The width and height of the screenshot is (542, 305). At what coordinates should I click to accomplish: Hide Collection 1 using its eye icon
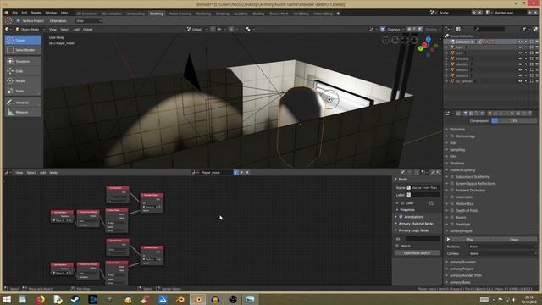click(520, 42)
